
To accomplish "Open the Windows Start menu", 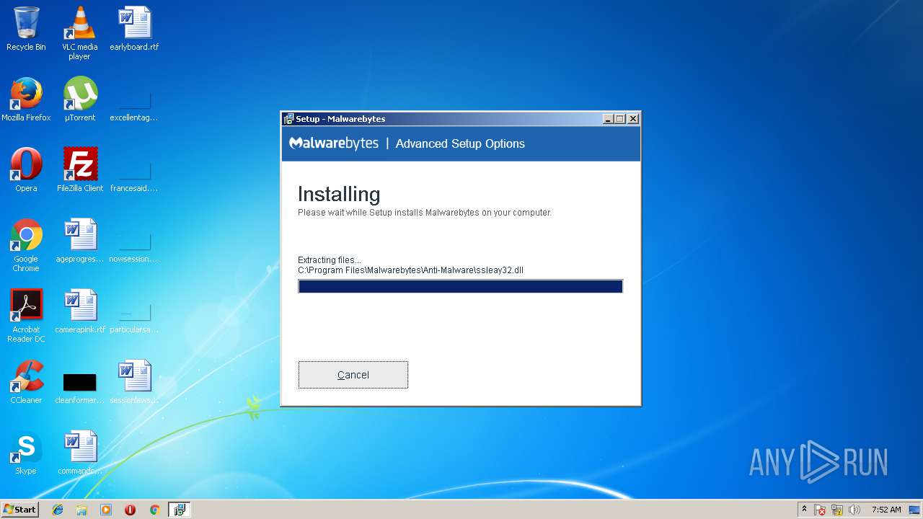I will click(x=19, y=510).
